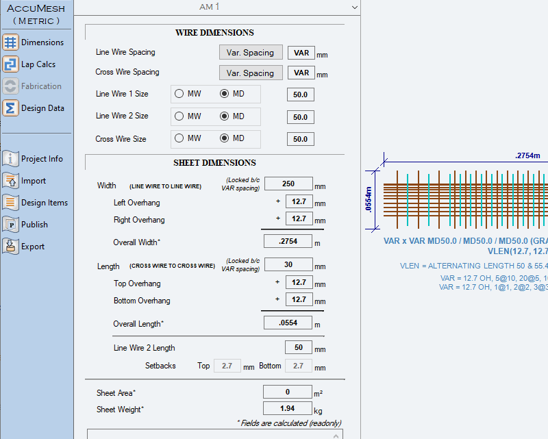Open the Design Items icon
This screenshot has height=439, width=548.
click(x=10, y=203)
